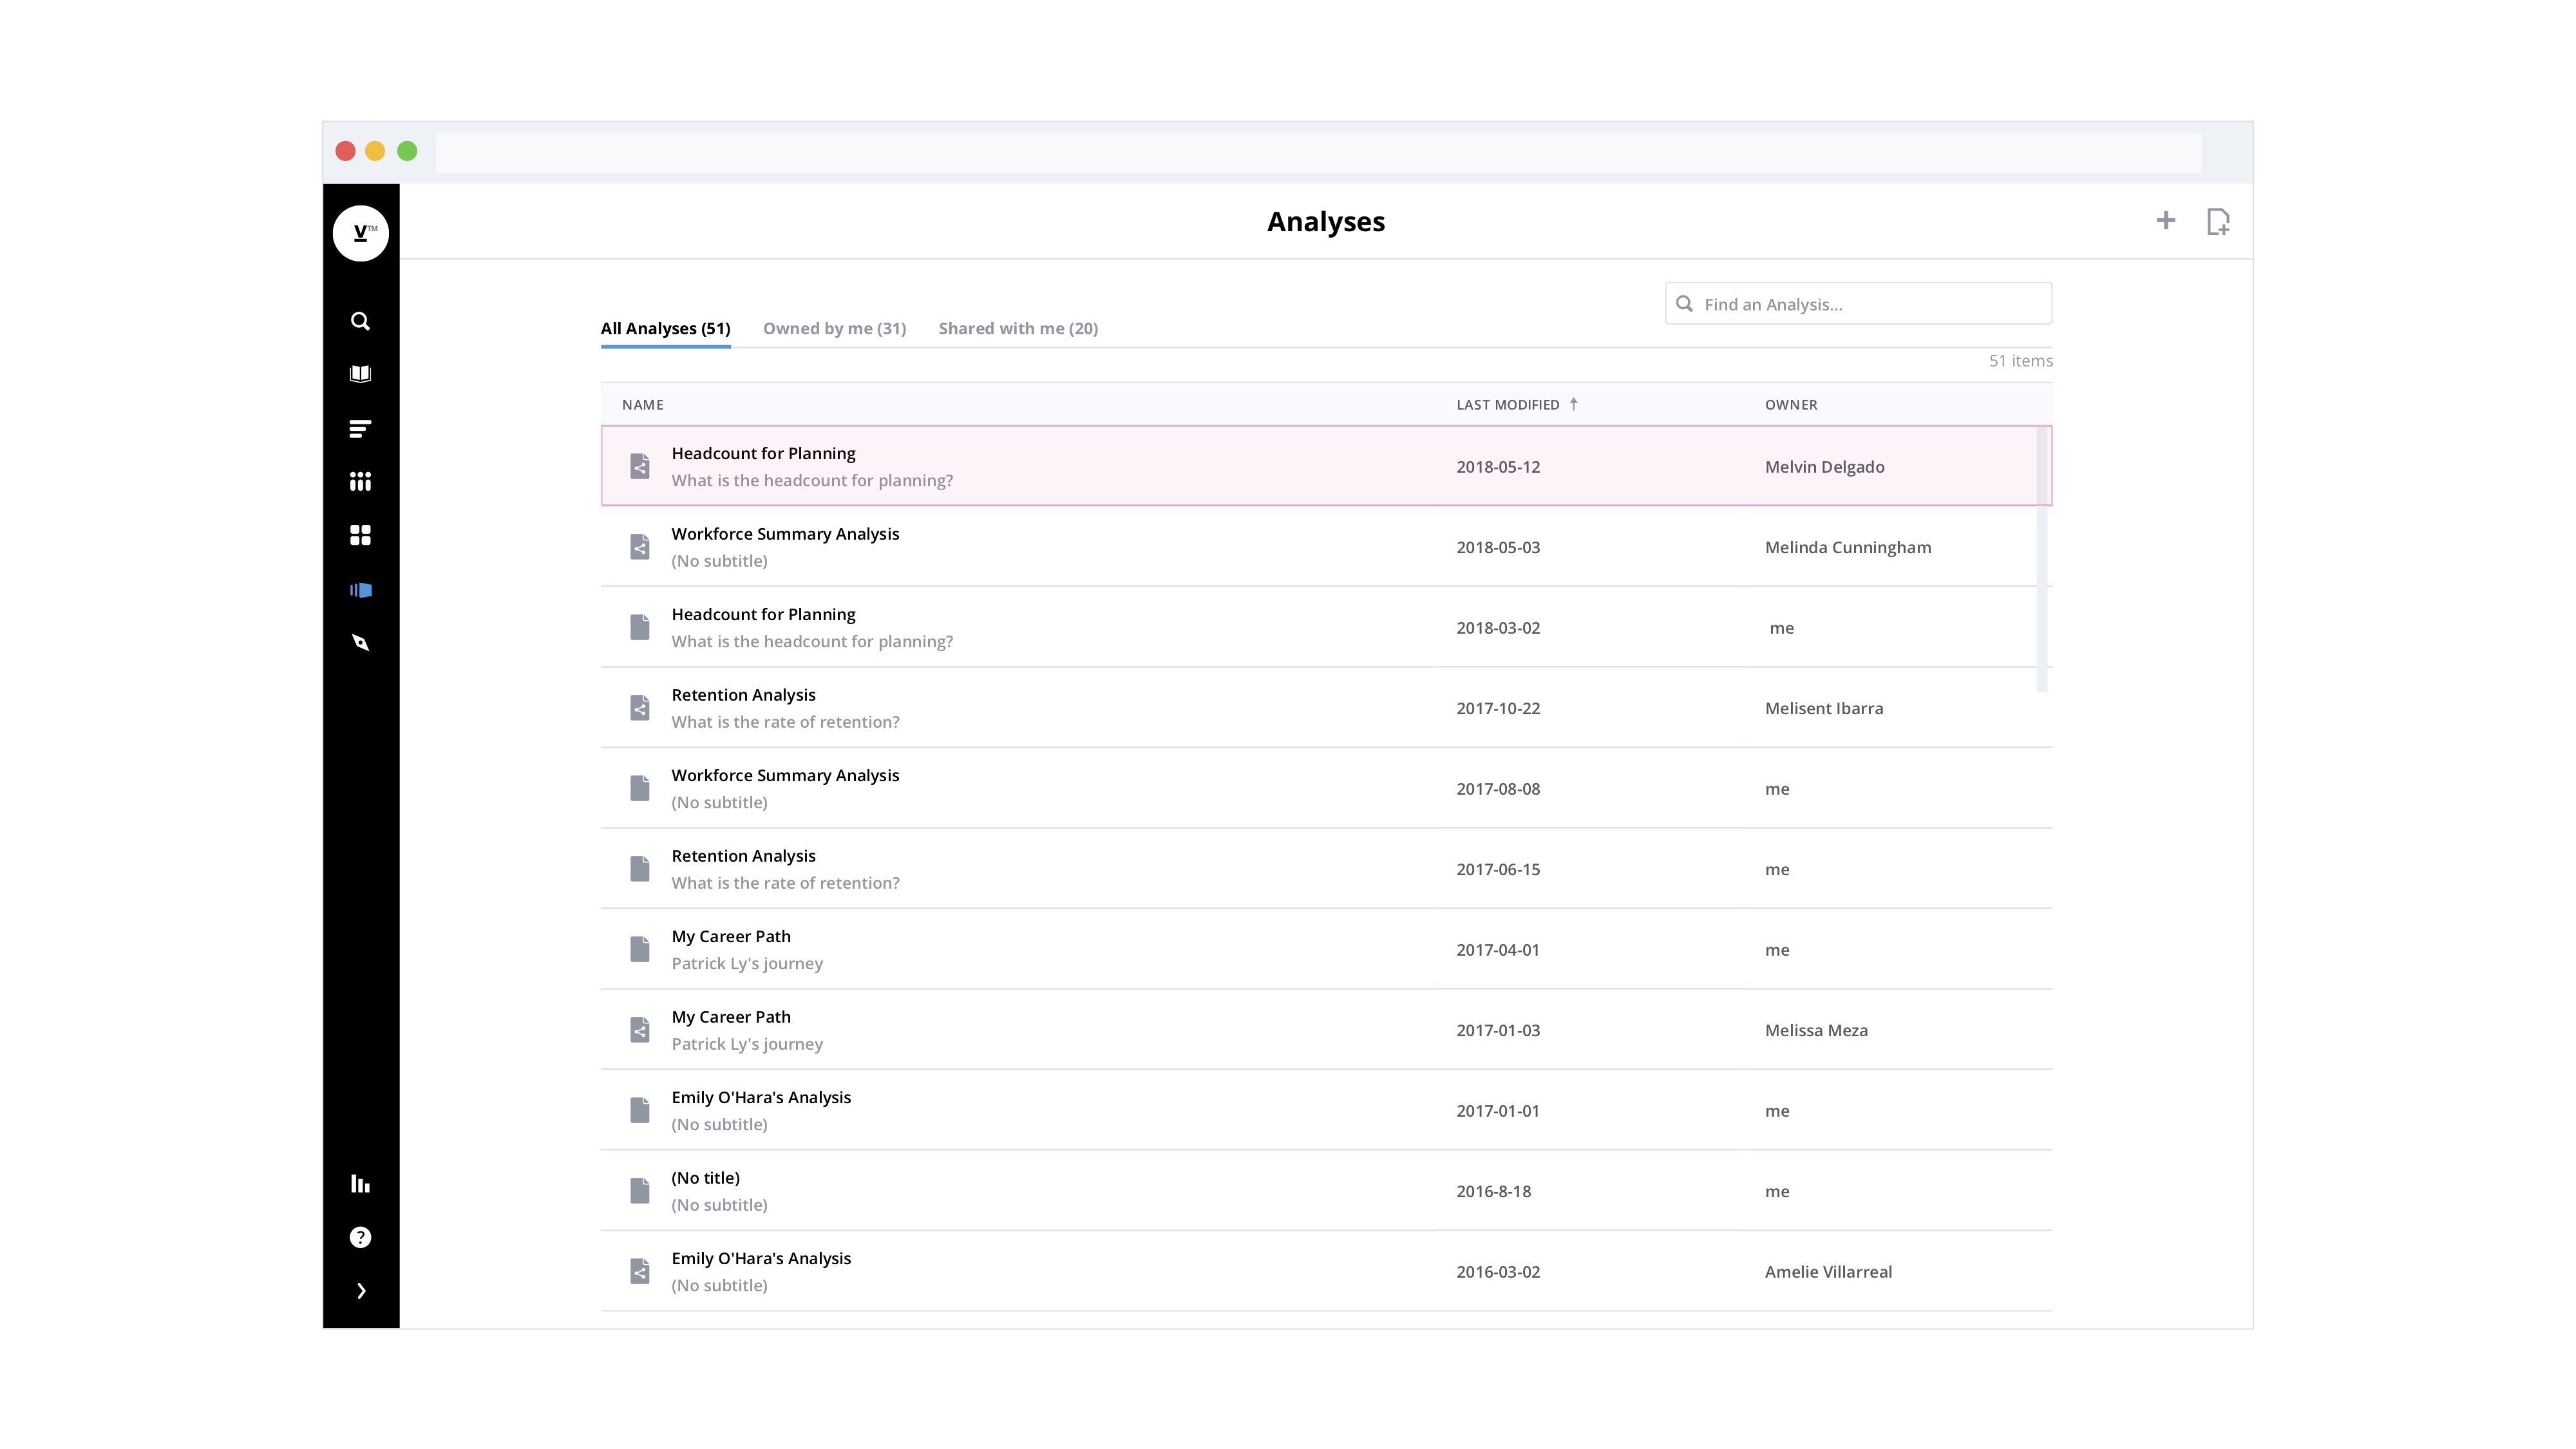2576x1449 pixels.
Task: Open the compass explore icon in the sidebar
Action: 360,642
